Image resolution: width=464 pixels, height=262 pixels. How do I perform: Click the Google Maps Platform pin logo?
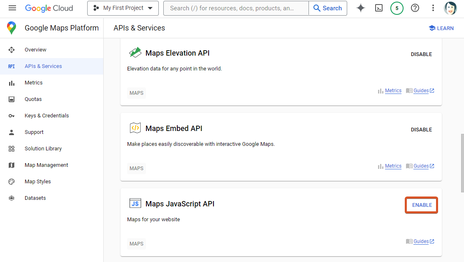tap(12, 28)
